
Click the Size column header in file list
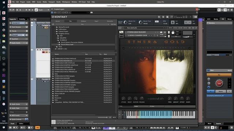coord(86,54)
